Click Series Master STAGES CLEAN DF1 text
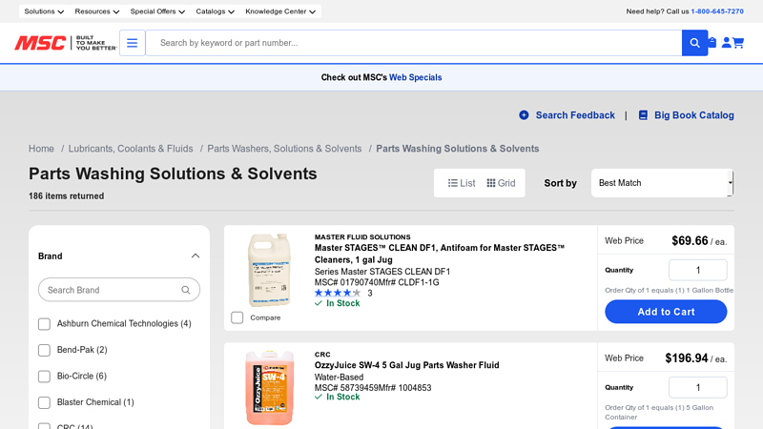 382,272
